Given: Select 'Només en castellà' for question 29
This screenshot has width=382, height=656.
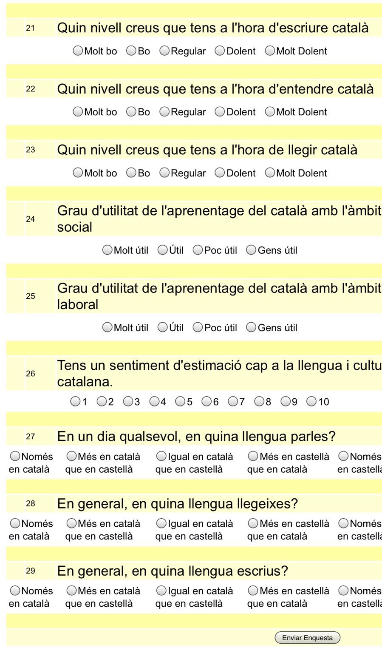Looking at the screenshot, I should coord(343,591).
